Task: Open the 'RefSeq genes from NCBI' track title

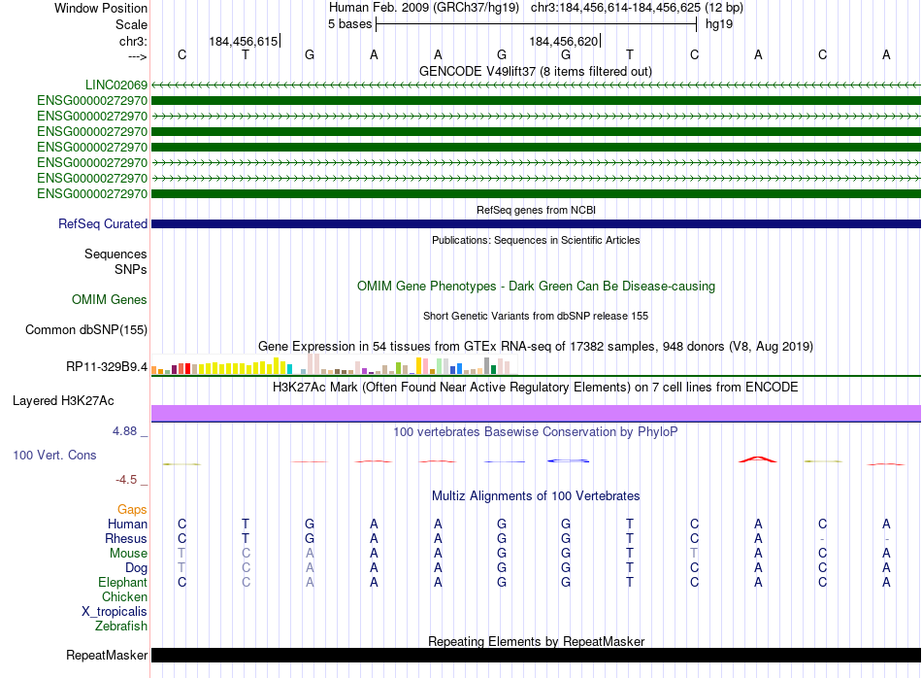Action: pos(536,210)
